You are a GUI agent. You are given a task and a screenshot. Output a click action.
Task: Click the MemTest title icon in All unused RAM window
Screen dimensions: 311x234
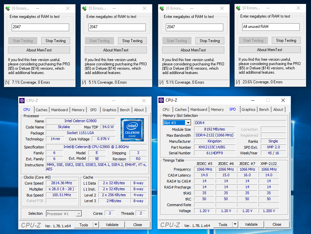238,8
